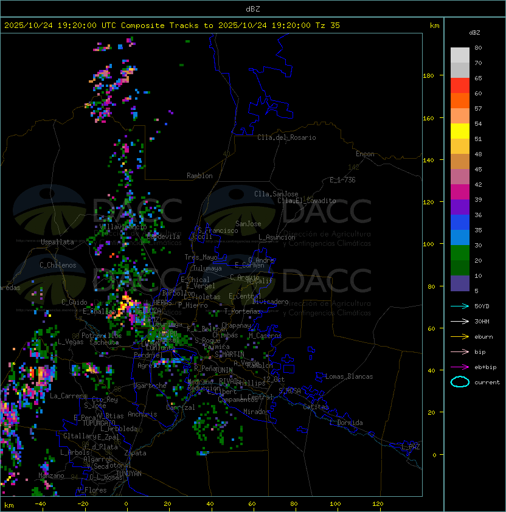Select the light blue 30-35 dBZ swatch
This screenshot has width=506, height=512.
(460, 237)
